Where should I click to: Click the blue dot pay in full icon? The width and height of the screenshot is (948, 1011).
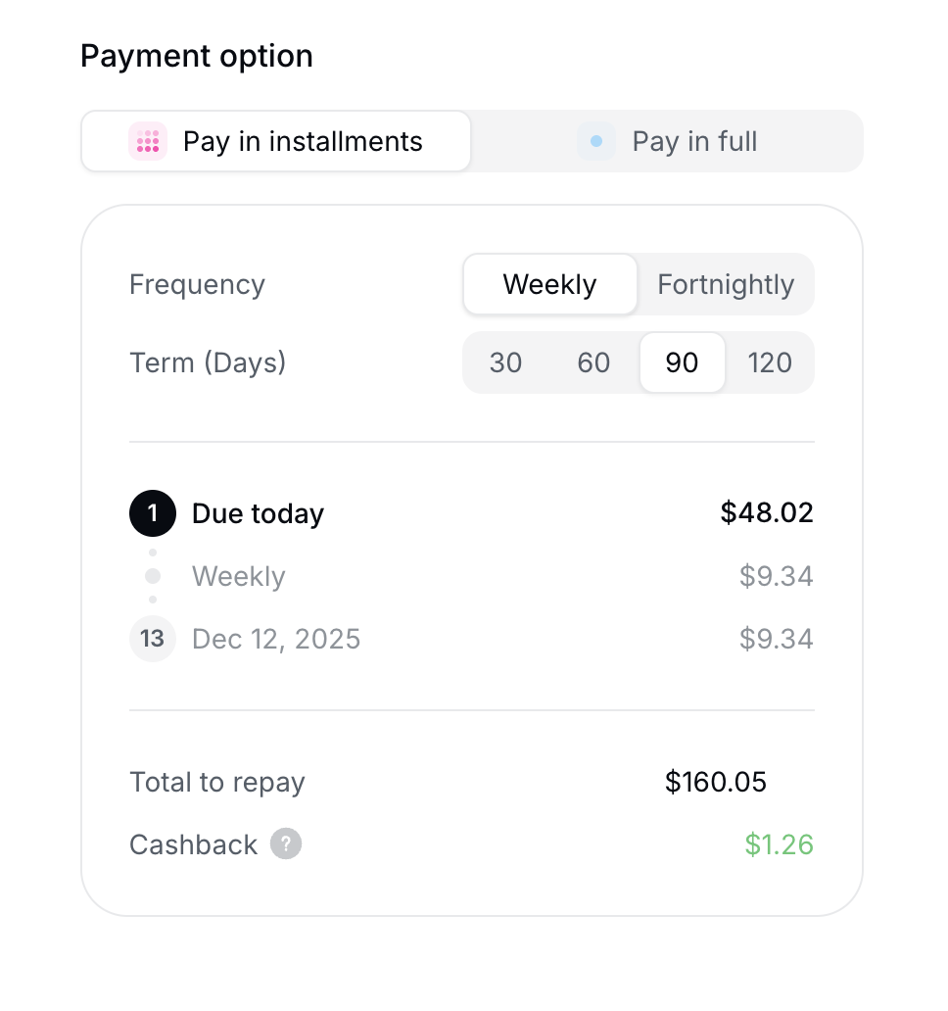(x=595, y=141)
